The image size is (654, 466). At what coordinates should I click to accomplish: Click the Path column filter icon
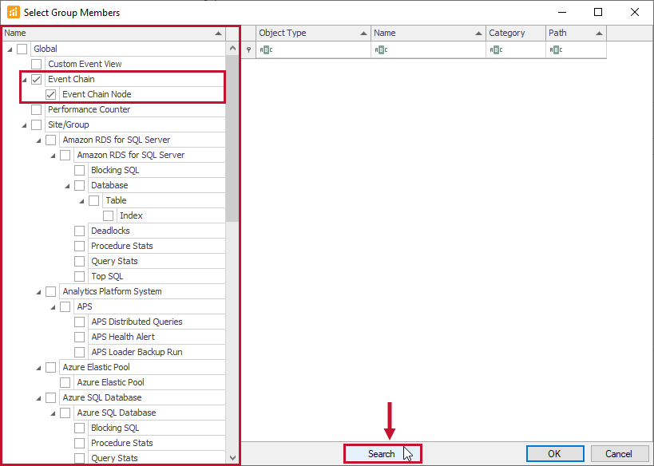557,49
